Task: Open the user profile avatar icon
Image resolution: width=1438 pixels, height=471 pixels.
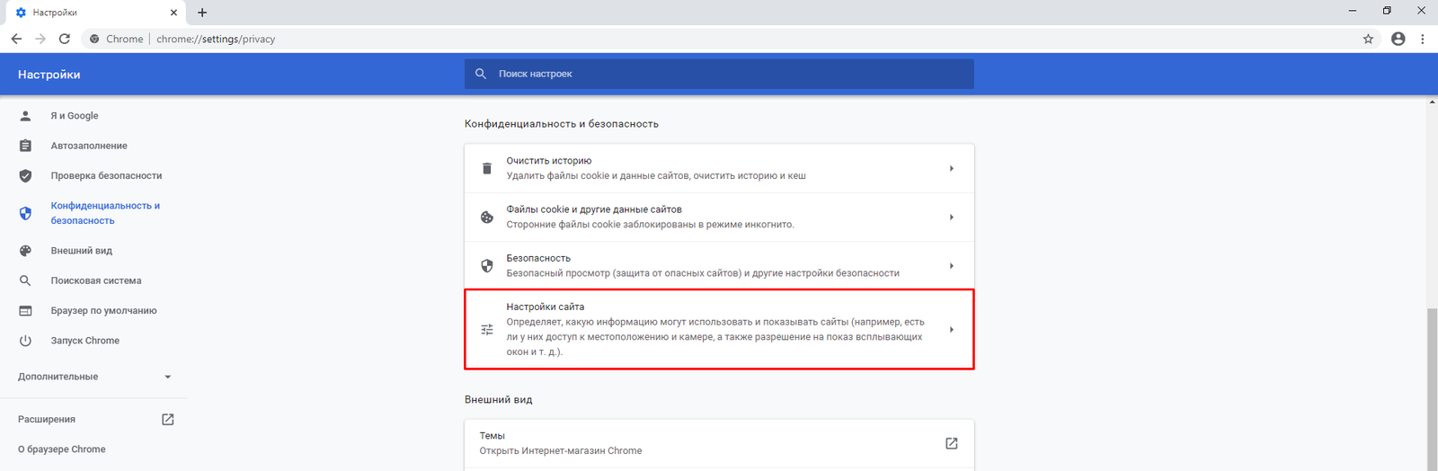Action: point(1398,39)
